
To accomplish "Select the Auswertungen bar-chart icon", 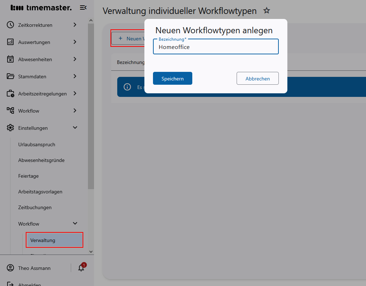I will point(10,42).
